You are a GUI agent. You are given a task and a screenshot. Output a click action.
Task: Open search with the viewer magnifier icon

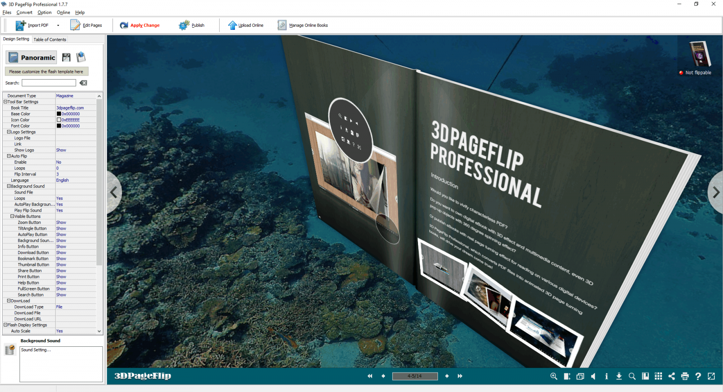632,376
